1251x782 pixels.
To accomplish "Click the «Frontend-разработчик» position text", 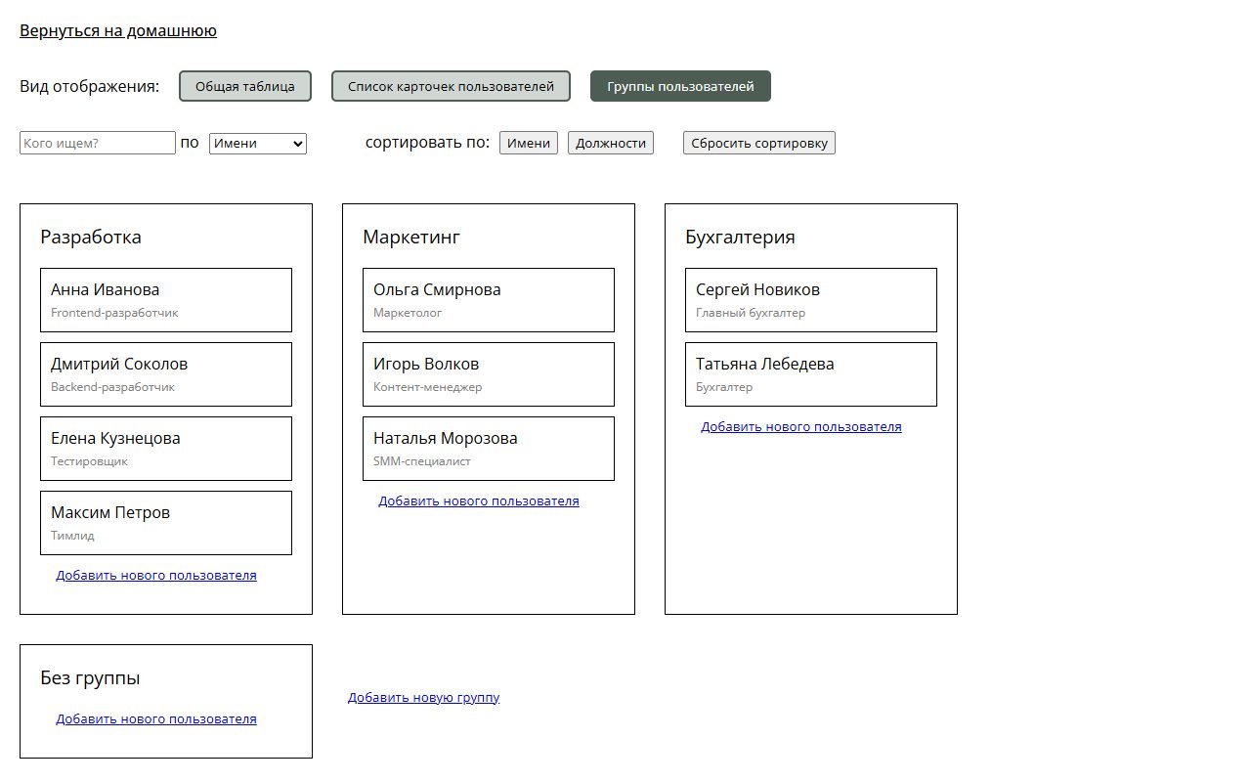I will [114, 313].
